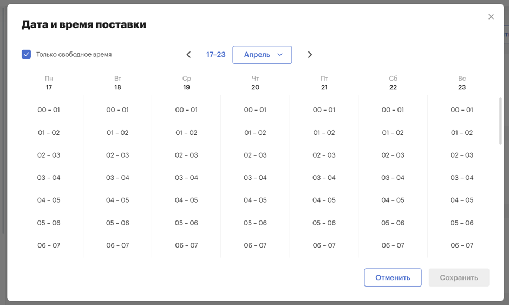Select Saturday 22 slot 03 – 04
The height and width of the screenshot is (305, 509).
coord(393,178)
